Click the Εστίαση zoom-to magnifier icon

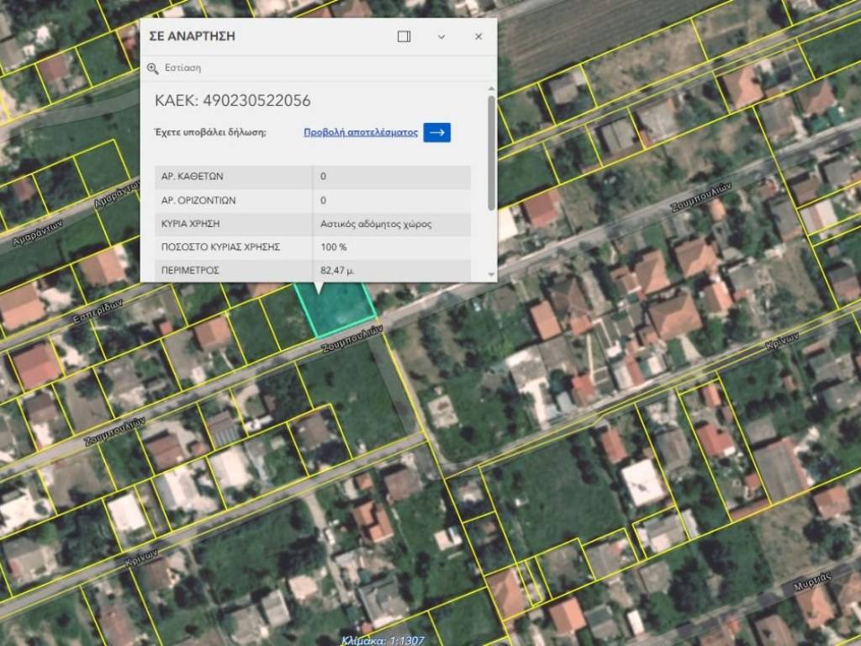[x=152, y=68]
